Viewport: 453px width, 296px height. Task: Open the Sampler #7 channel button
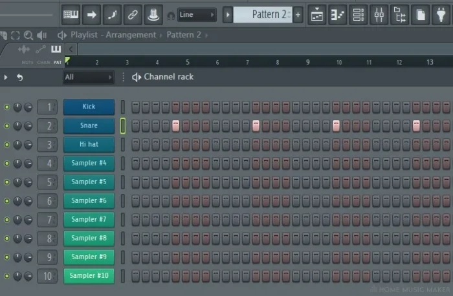tap(89, 219)
